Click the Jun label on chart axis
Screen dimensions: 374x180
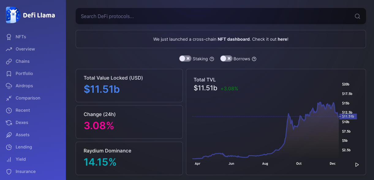231,163
